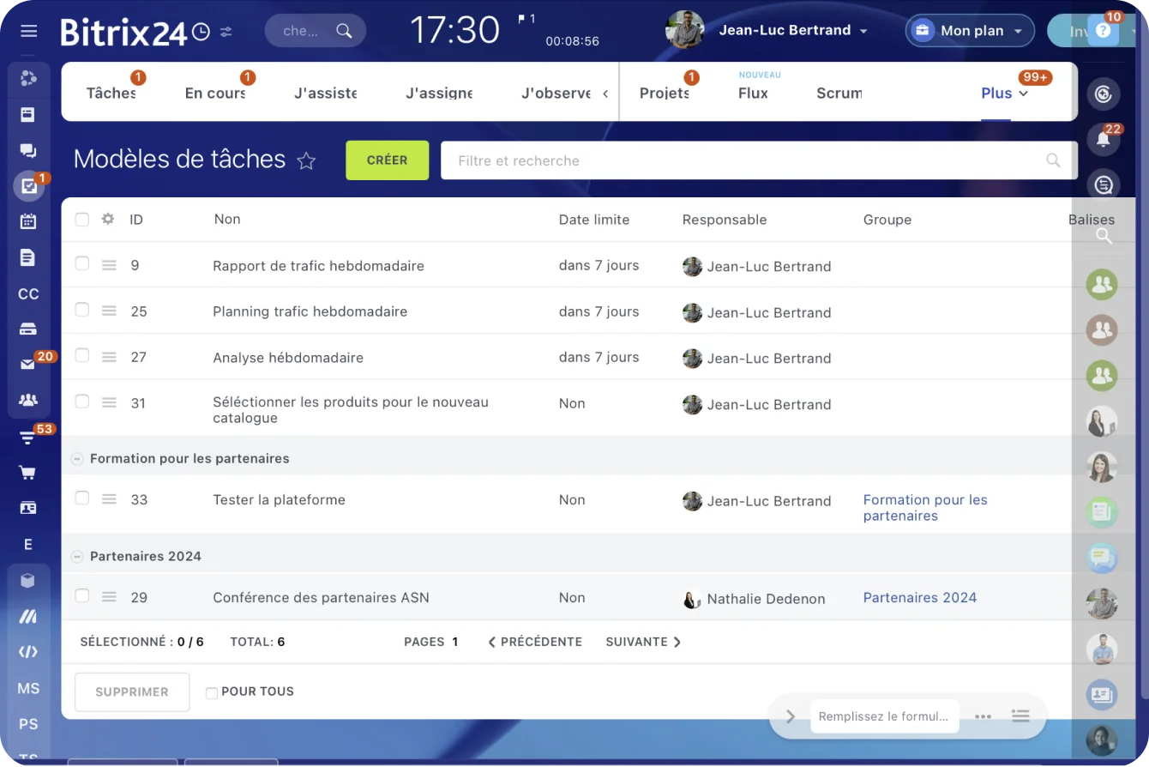Click the calendar icon in left sidebar
This screenshot has width=1149, height=767.
(28, 221)
